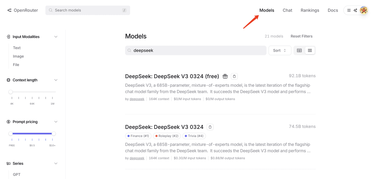Open the Models page in the top navigation

click(267, 10)
